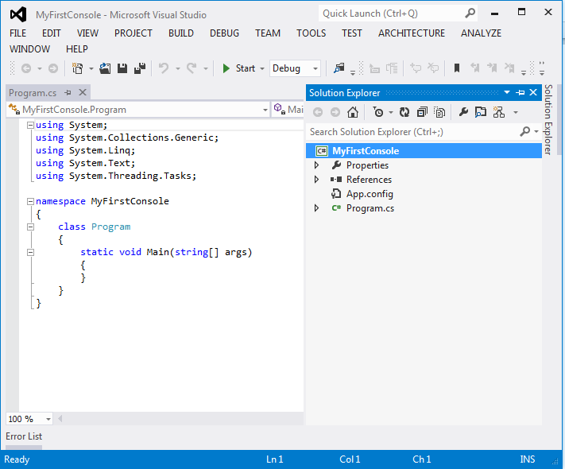Viewport: 565px width, 469px height.
Task: Expand the Properties node
Action: (x=316, y=165)
